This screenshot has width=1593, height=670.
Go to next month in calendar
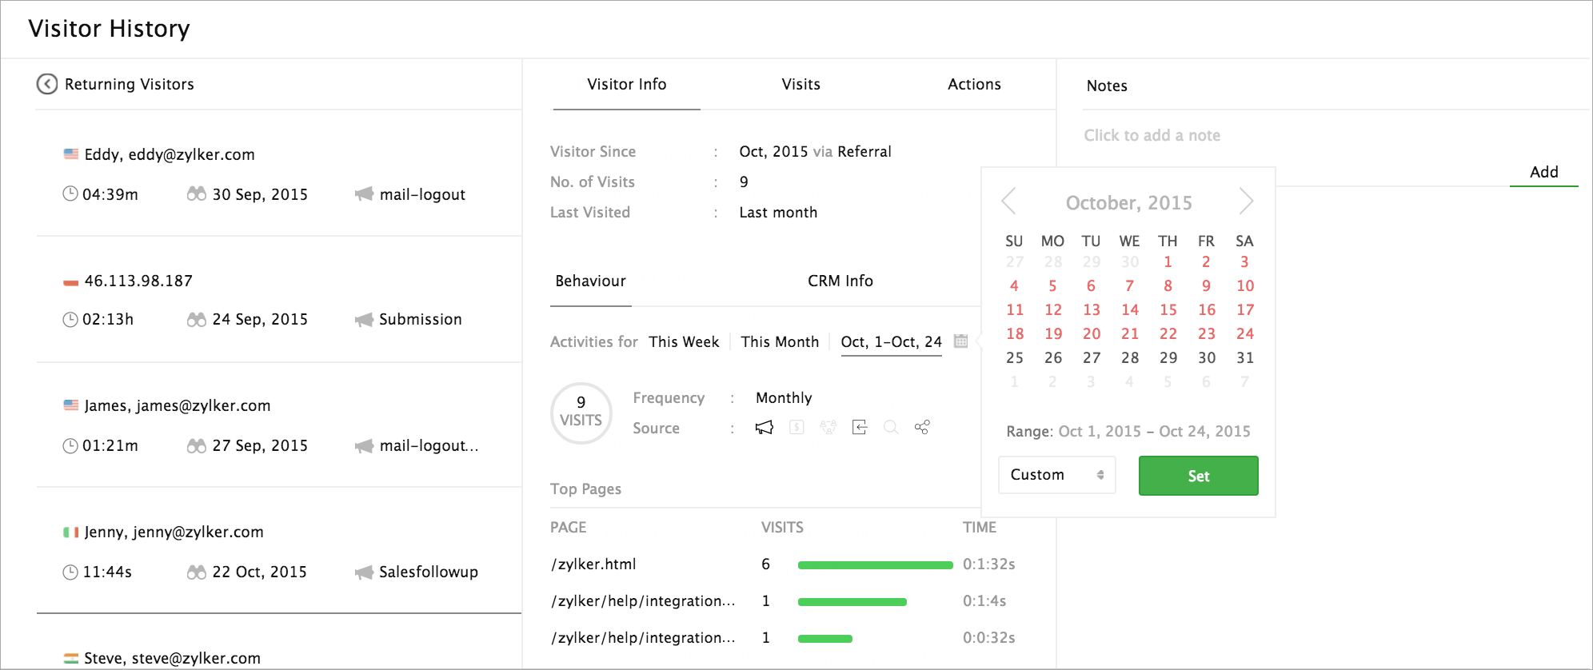coord(1245,201)
